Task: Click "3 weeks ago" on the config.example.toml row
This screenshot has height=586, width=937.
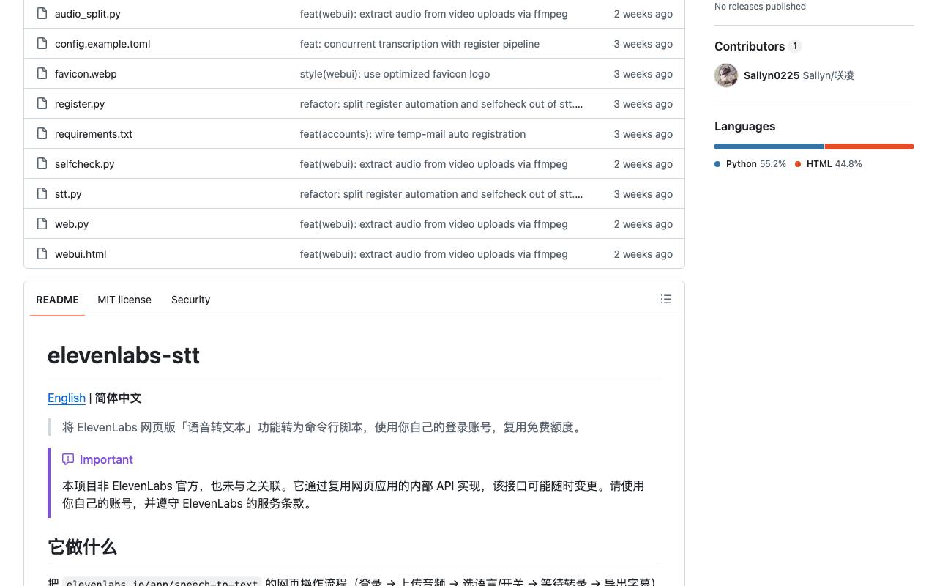Action: [x=643, y=44]
